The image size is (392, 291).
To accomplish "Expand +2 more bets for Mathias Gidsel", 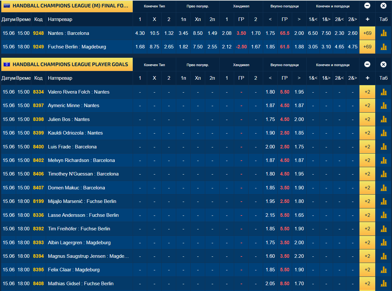I will click(367, 284).
